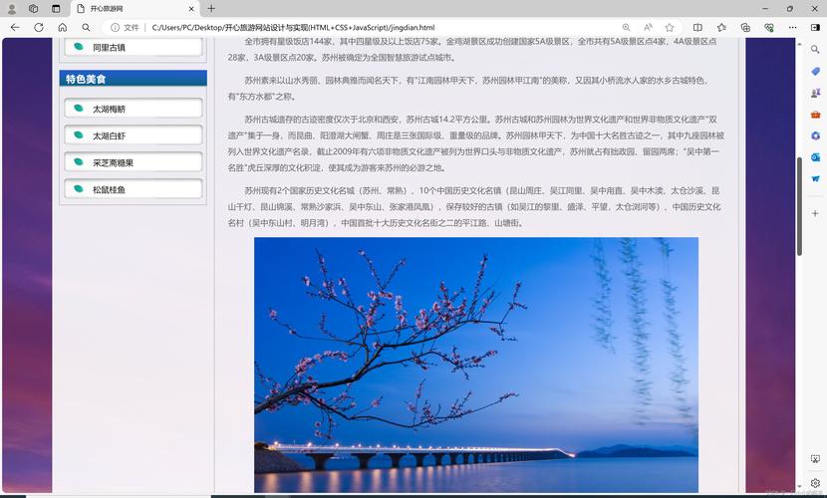The image size is (827, 498).
Task: Open a new browser tab
Action: (211, 8)
